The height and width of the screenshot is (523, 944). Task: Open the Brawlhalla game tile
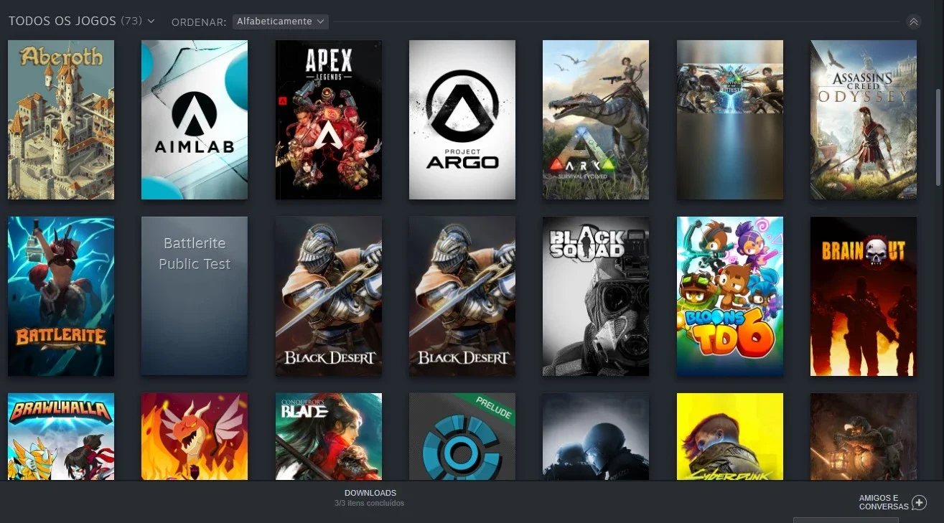pos(61,436)
